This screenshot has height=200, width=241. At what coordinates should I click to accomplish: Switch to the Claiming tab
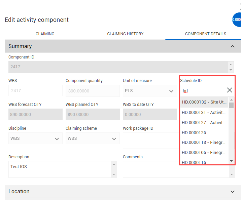click(45, 34)
